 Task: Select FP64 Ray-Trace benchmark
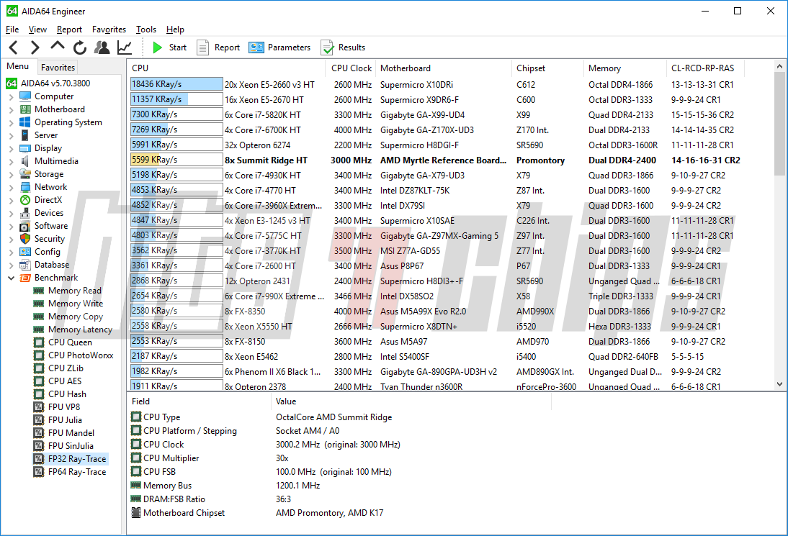(x=76, y=472)
